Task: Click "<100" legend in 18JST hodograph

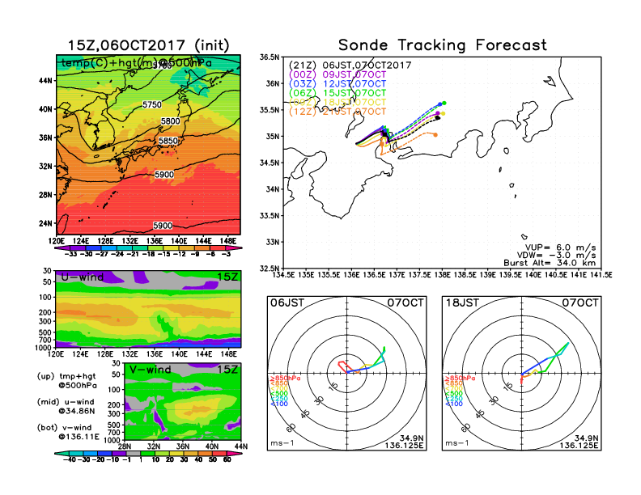Action: 454,404
